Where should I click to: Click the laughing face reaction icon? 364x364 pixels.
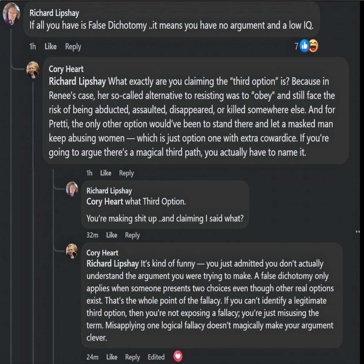(x=313, y=46)
